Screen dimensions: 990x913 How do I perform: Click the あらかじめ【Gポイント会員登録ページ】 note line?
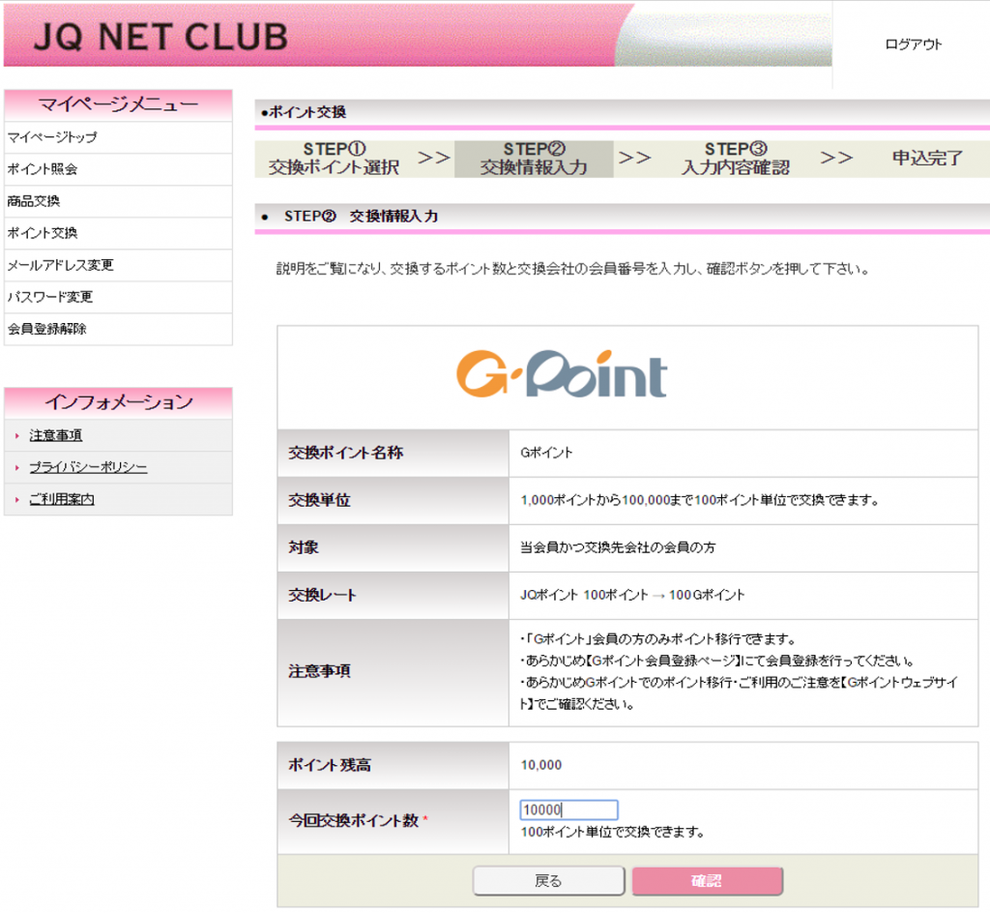[x=717, y=662]
